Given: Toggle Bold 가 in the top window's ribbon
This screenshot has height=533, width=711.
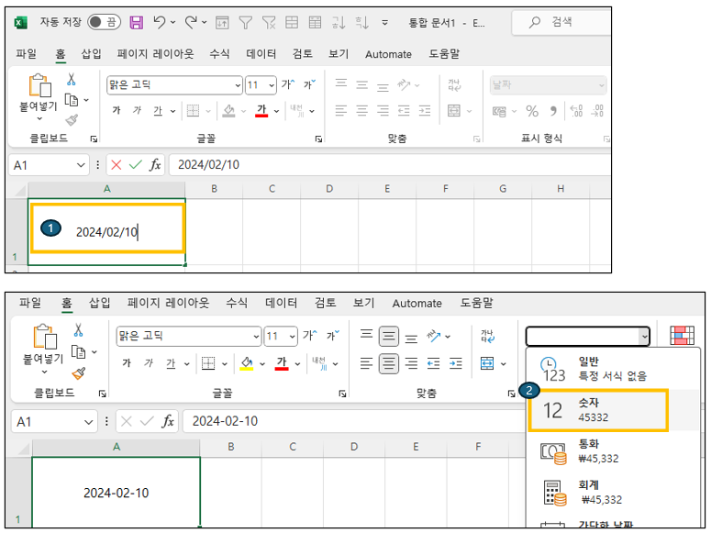Looking at the screenshot, I should pyautogui.click(x=117, y=110).
